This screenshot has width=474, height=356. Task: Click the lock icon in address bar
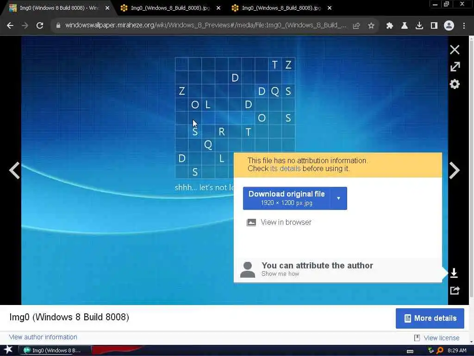pos(58,25)
